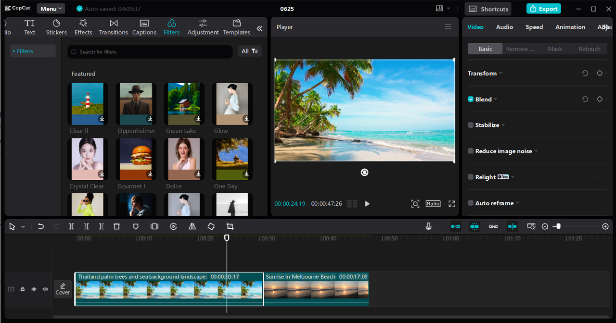
Task: Open the Effects tab
Action: pos(83,27)
